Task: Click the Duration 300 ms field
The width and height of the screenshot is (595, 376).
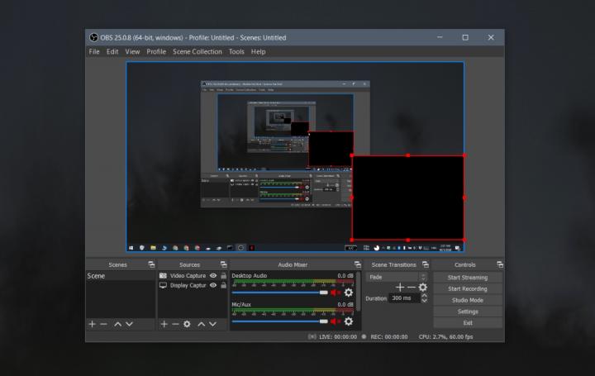Action: tap(404, 298)
